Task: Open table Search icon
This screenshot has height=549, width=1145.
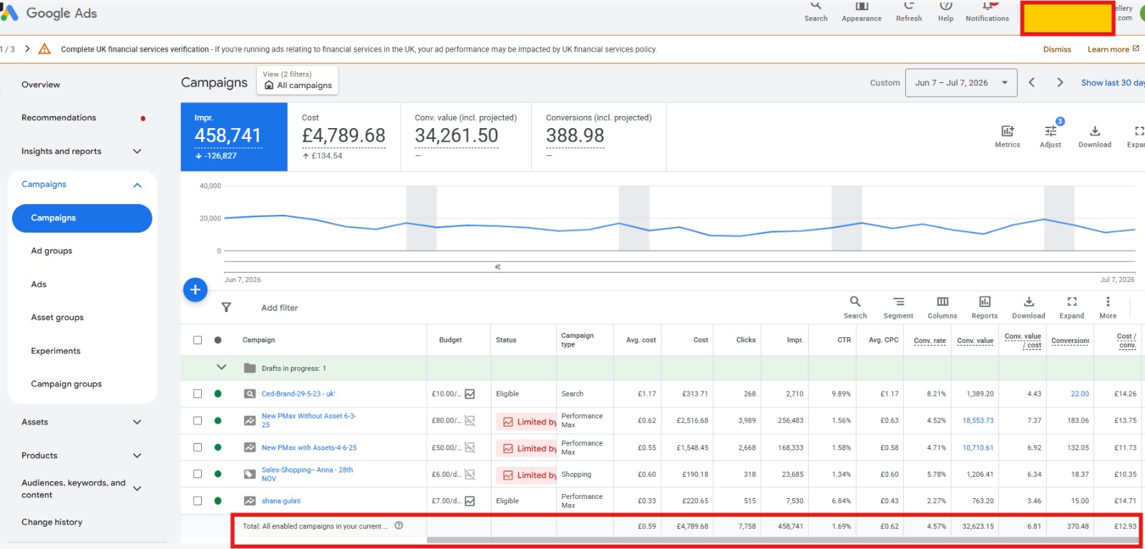Action: click(855, 307)
